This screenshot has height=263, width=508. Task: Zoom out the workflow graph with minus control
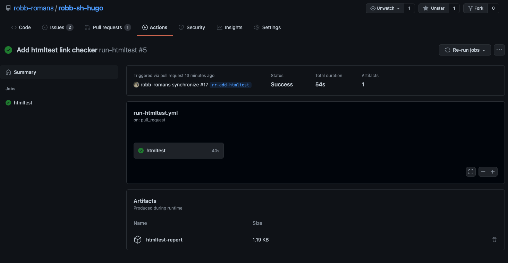pyautogui.click(x=483, y=171)
